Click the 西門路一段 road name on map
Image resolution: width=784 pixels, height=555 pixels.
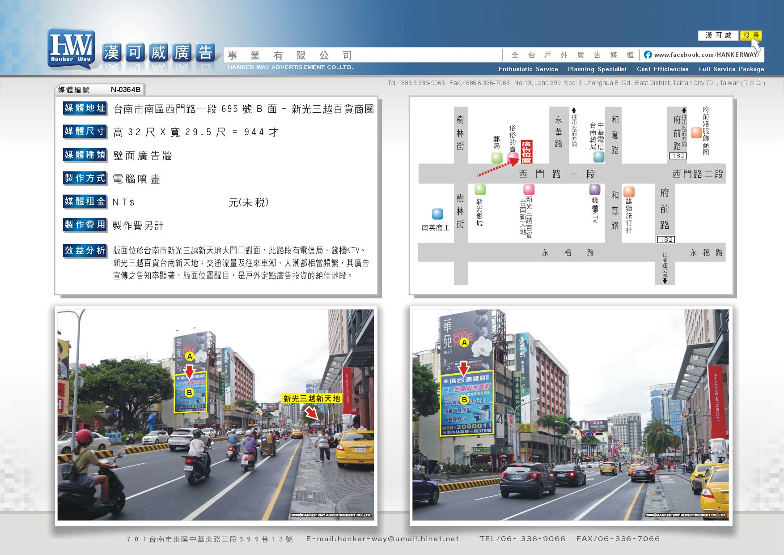pos(557,174)
